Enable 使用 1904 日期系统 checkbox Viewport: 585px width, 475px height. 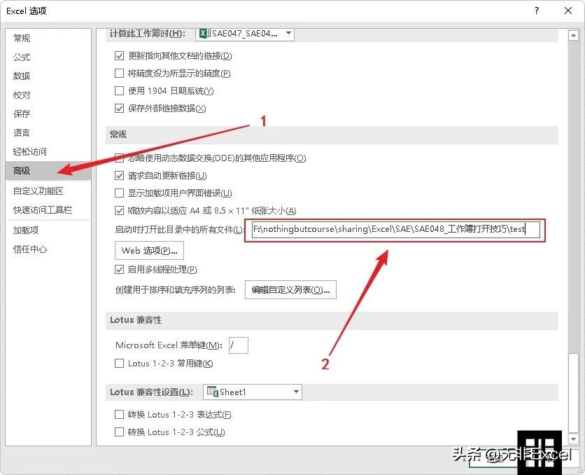click(119, 91)
